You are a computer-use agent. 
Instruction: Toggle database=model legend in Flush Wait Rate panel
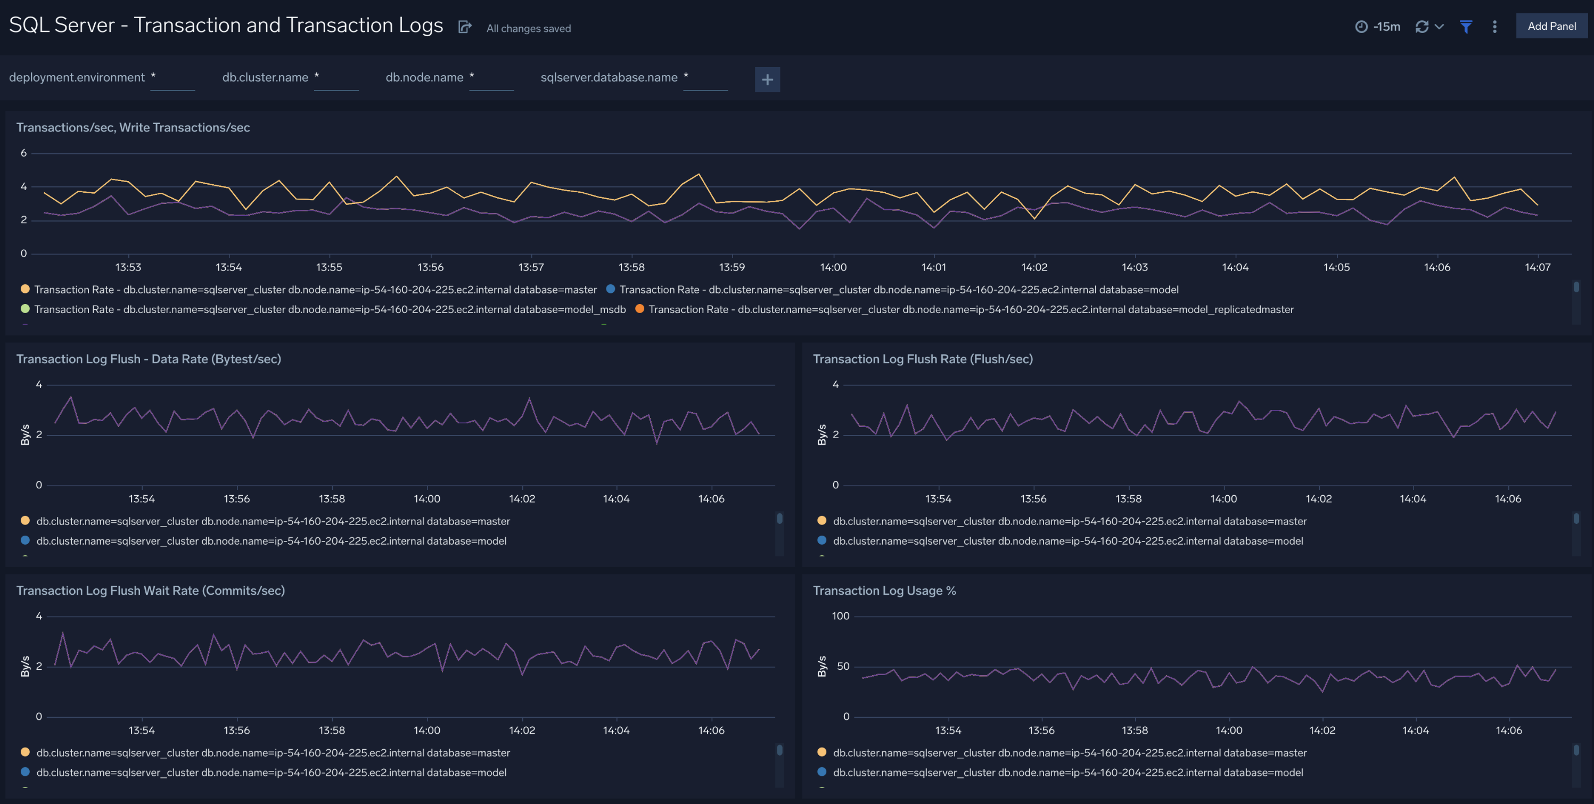(x=264, y=773)
